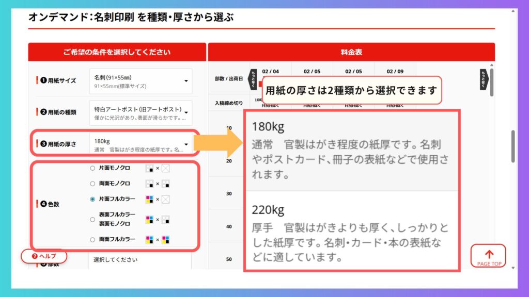Click the monochrome back icon for 表面フルカラー裏面モノクロ
The height and width of the screenshot is (297, 529).
click(165, 219)
